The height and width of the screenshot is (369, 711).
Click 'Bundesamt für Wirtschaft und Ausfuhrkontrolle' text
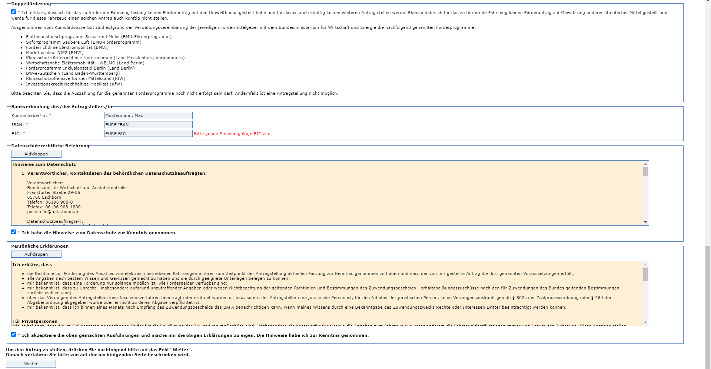(x=77, y=188)
